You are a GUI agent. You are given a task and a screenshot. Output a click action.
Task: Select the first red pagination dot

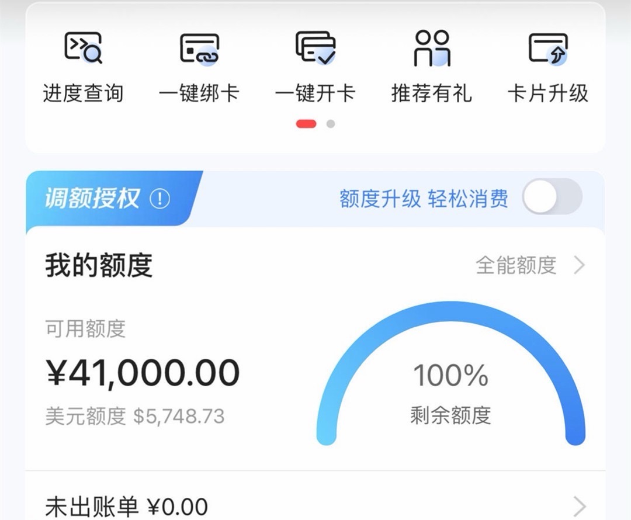click(306, 124)
